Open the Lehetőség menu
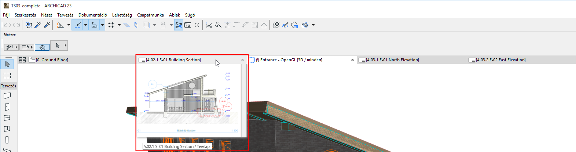The image size is (576, 152). (x=122, y=15)
